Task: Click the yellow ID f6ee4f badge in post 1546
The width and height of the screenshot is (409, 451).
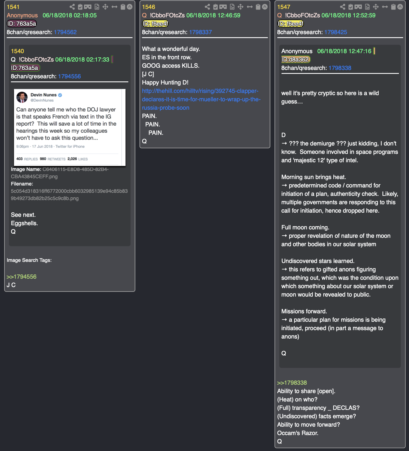Action: point(155,24)
